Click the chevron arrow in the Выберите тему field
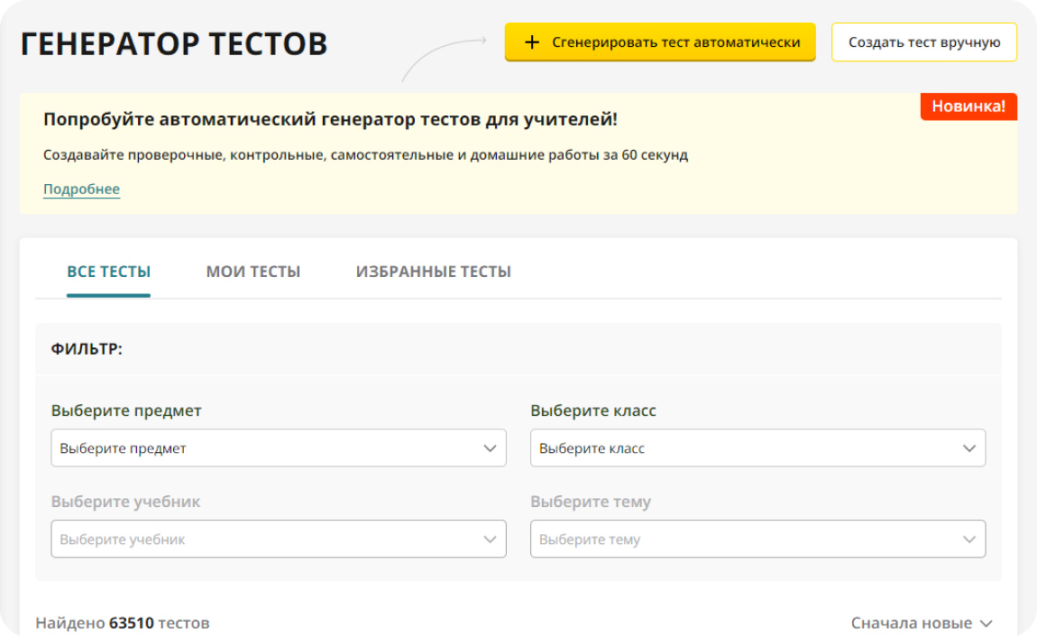 click(969, 540)
